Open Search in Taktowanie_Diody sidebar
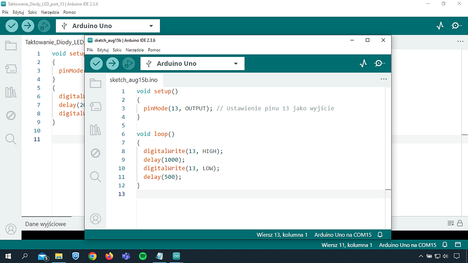 coord(11,139)
